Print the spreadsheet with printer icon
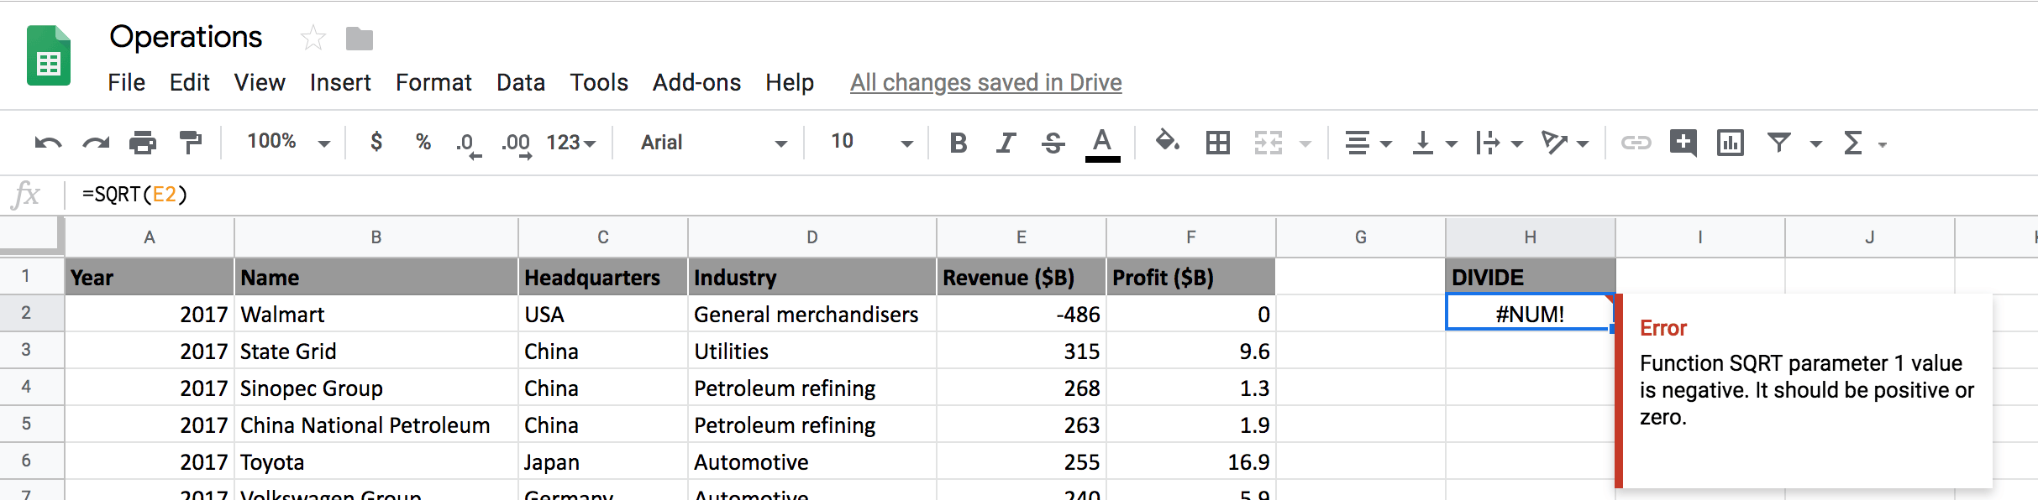Viewport: 2038px width, 500px height. coord(143,143)
